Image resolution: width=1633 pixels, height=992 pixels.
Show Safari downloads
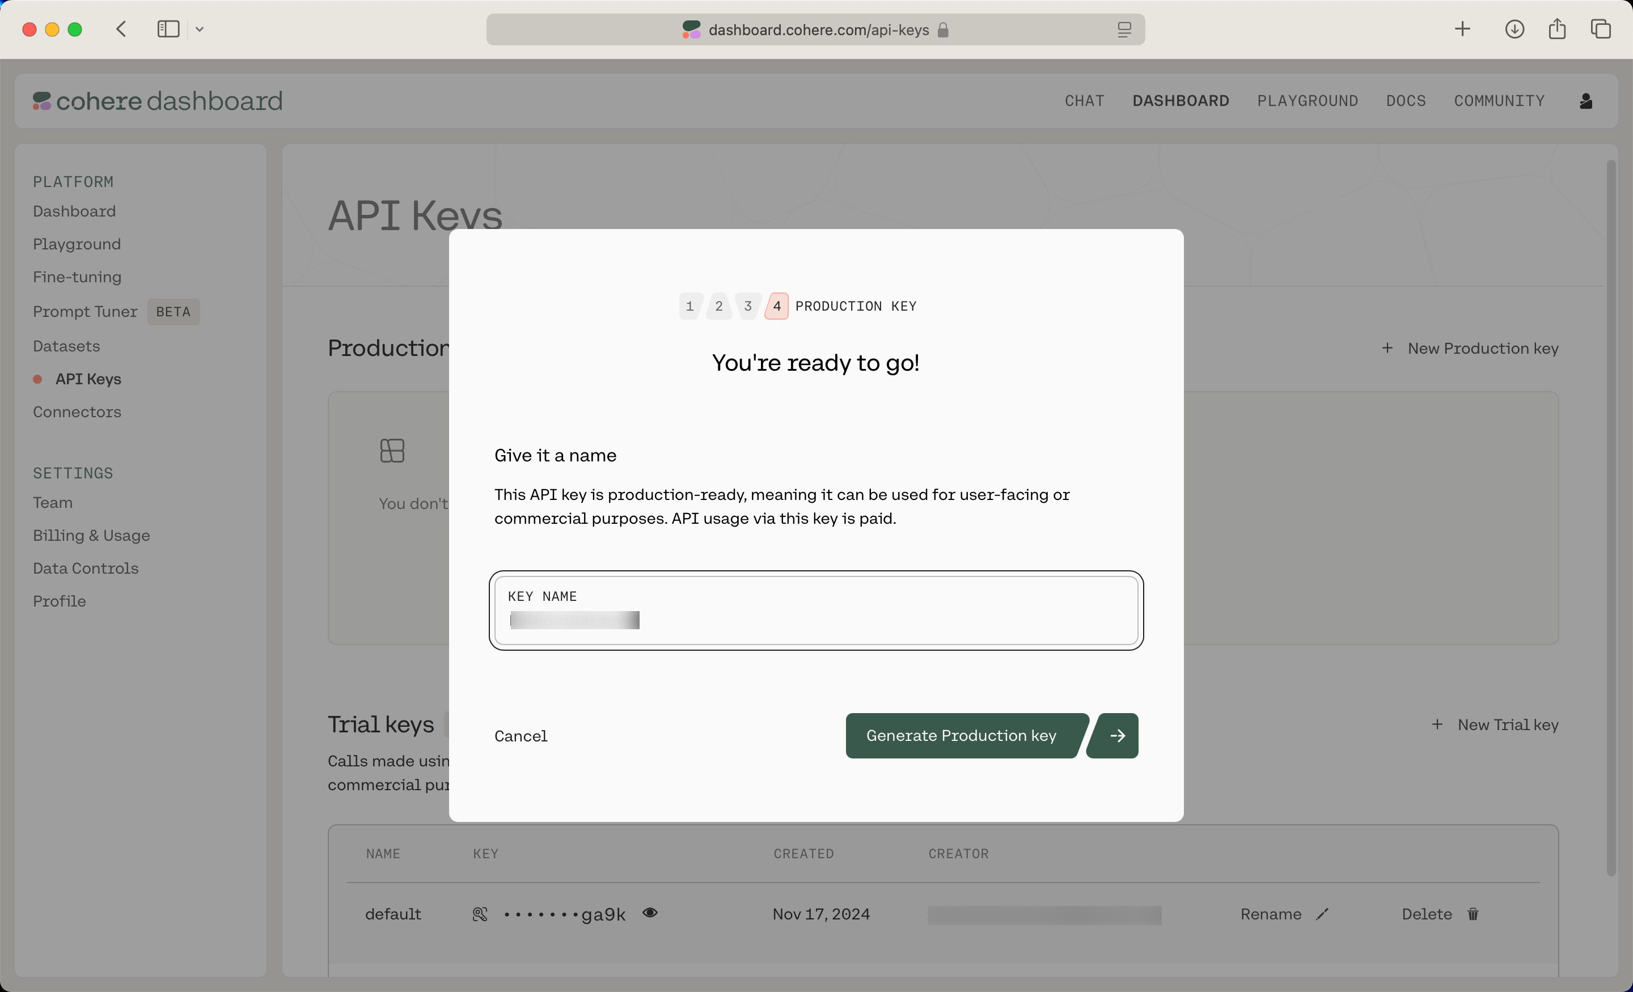[x=1514, y=29]
